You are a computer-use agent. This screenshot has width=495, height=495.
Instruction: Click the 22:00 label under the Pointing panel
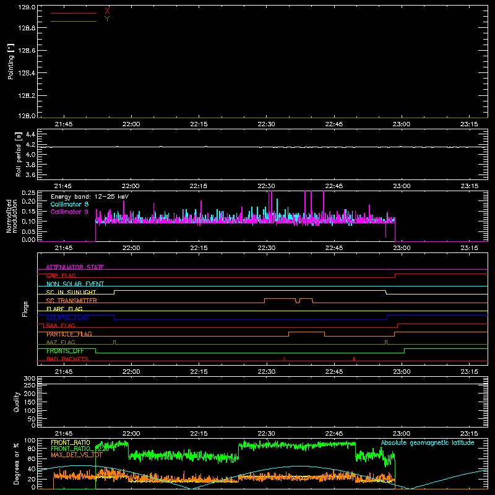pos(131,124)
